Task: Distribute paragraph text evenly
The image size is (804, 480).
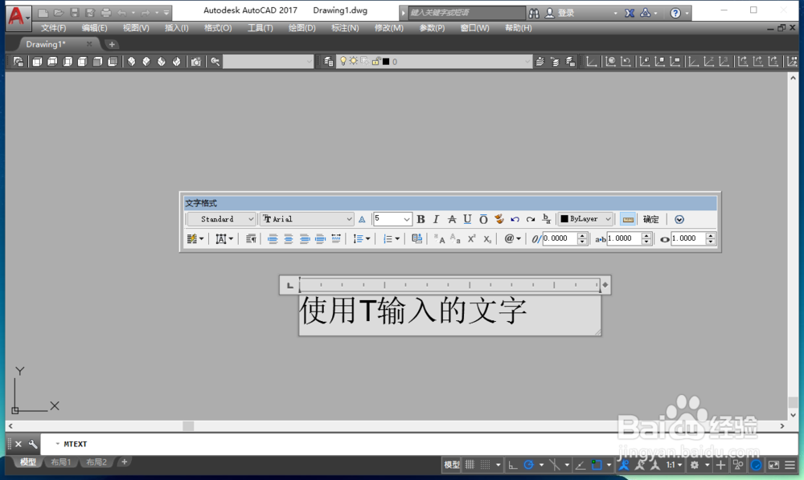Action: [x=336, y=238]
